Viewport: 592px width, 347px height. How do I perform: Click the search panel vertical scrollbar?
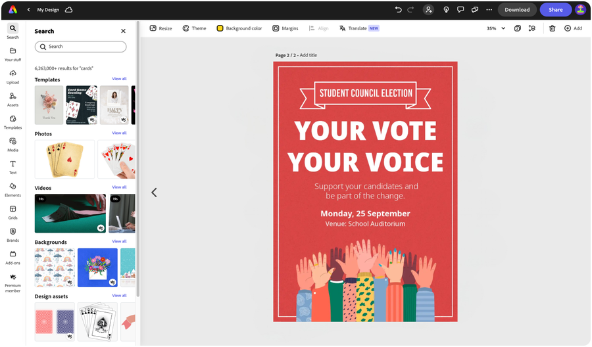[x=138, y=158]
